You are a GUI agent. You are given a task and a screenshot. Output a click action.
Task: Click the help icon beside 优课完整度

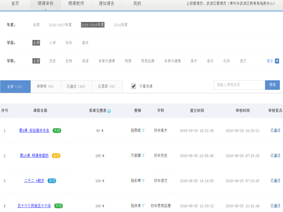(109, 111)
